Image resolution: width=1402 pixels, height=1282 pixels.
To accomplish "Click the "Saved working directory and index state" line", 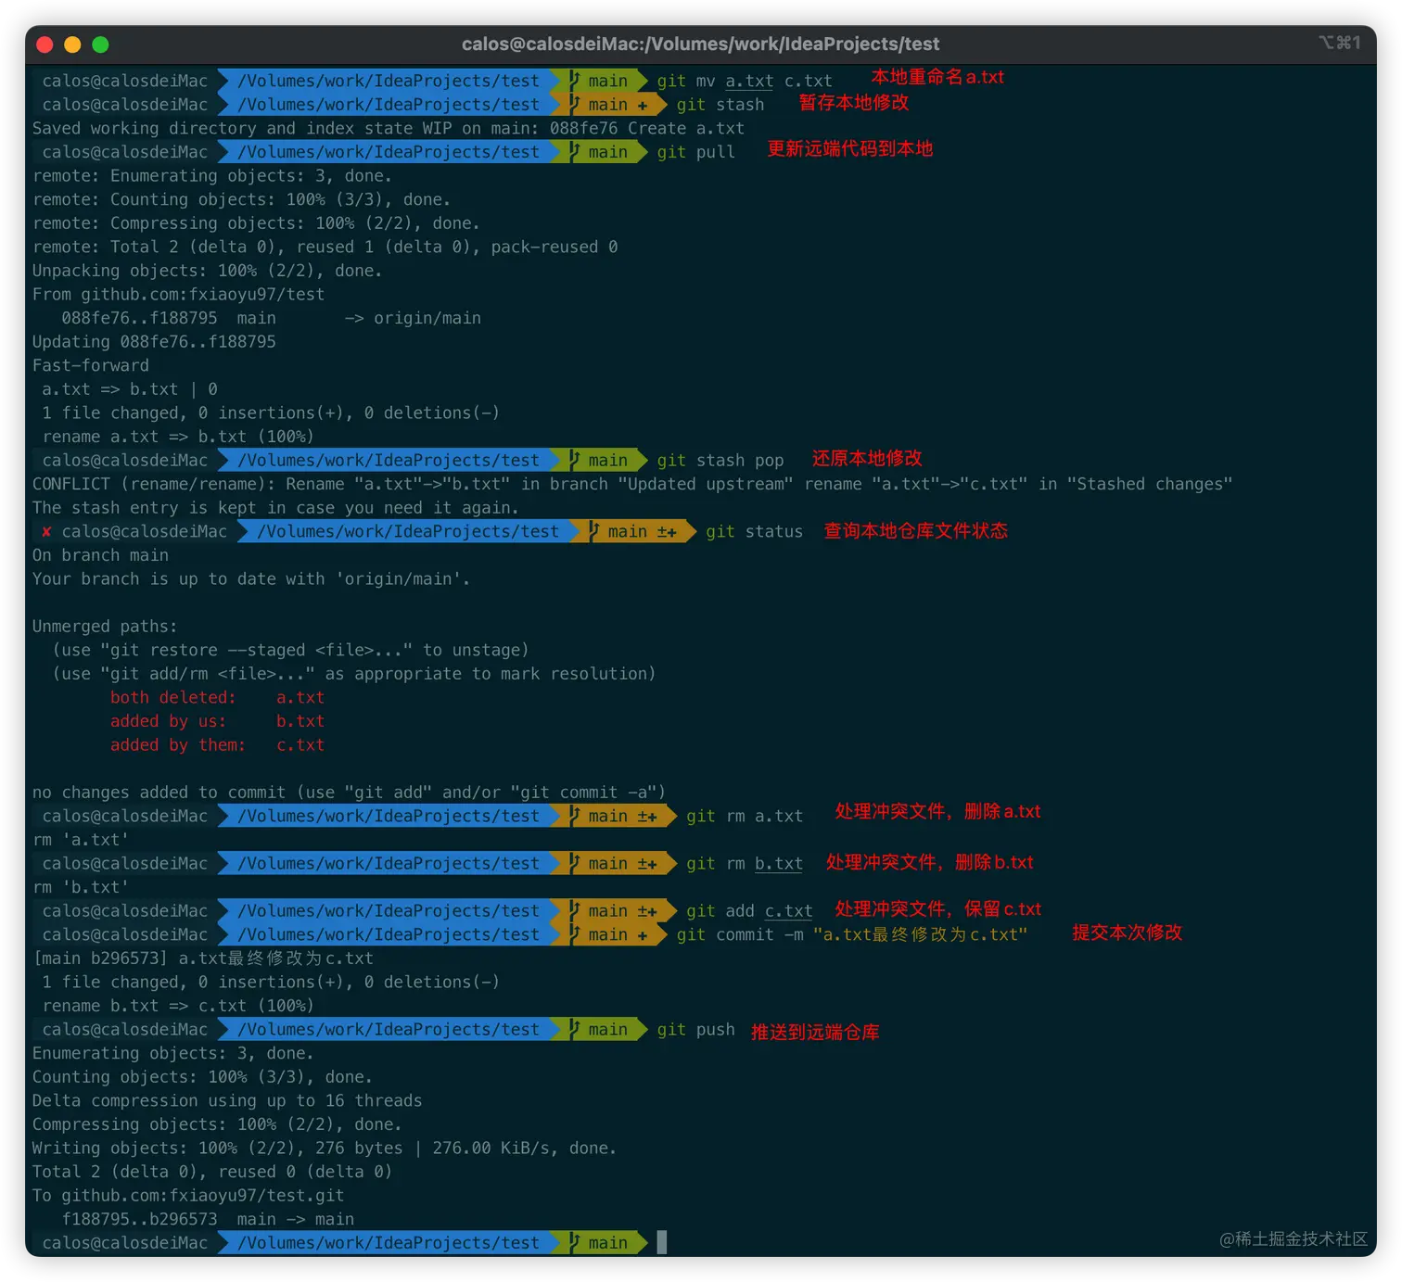I will point(388,129).
